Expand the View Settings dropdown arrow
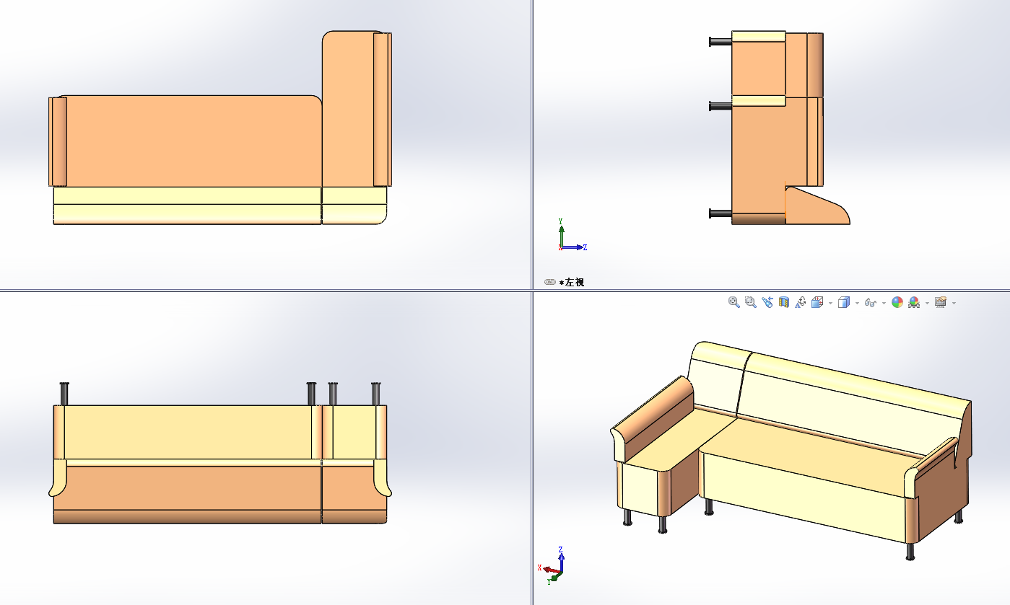This screenshot has height=605, width=1010. click(954, 303)
